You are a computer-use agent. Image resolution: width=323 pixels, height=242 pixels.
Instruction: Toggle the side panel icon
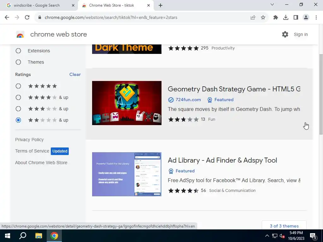(x=296, y=18)
